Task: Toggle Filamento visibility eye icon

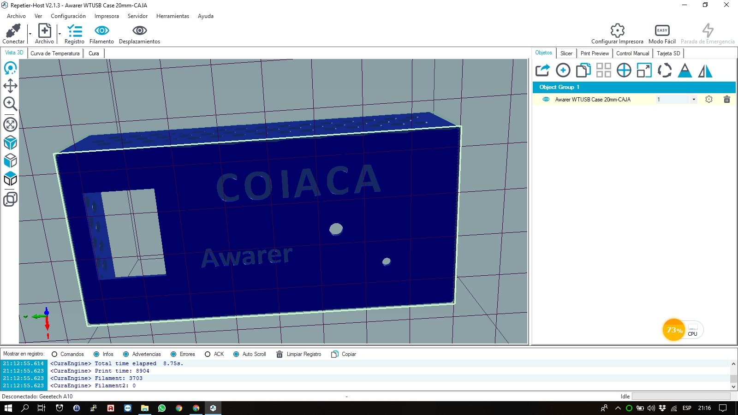Action: pyautogui.click(x=101, y=30)
